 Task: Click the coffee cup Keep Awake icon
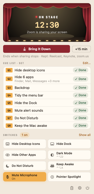[52, 166]
